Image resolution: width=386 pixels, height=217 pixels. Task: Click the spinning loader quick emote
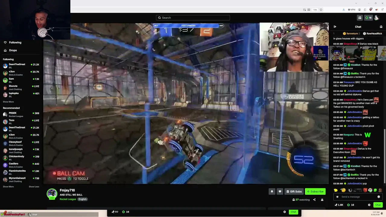350,190
